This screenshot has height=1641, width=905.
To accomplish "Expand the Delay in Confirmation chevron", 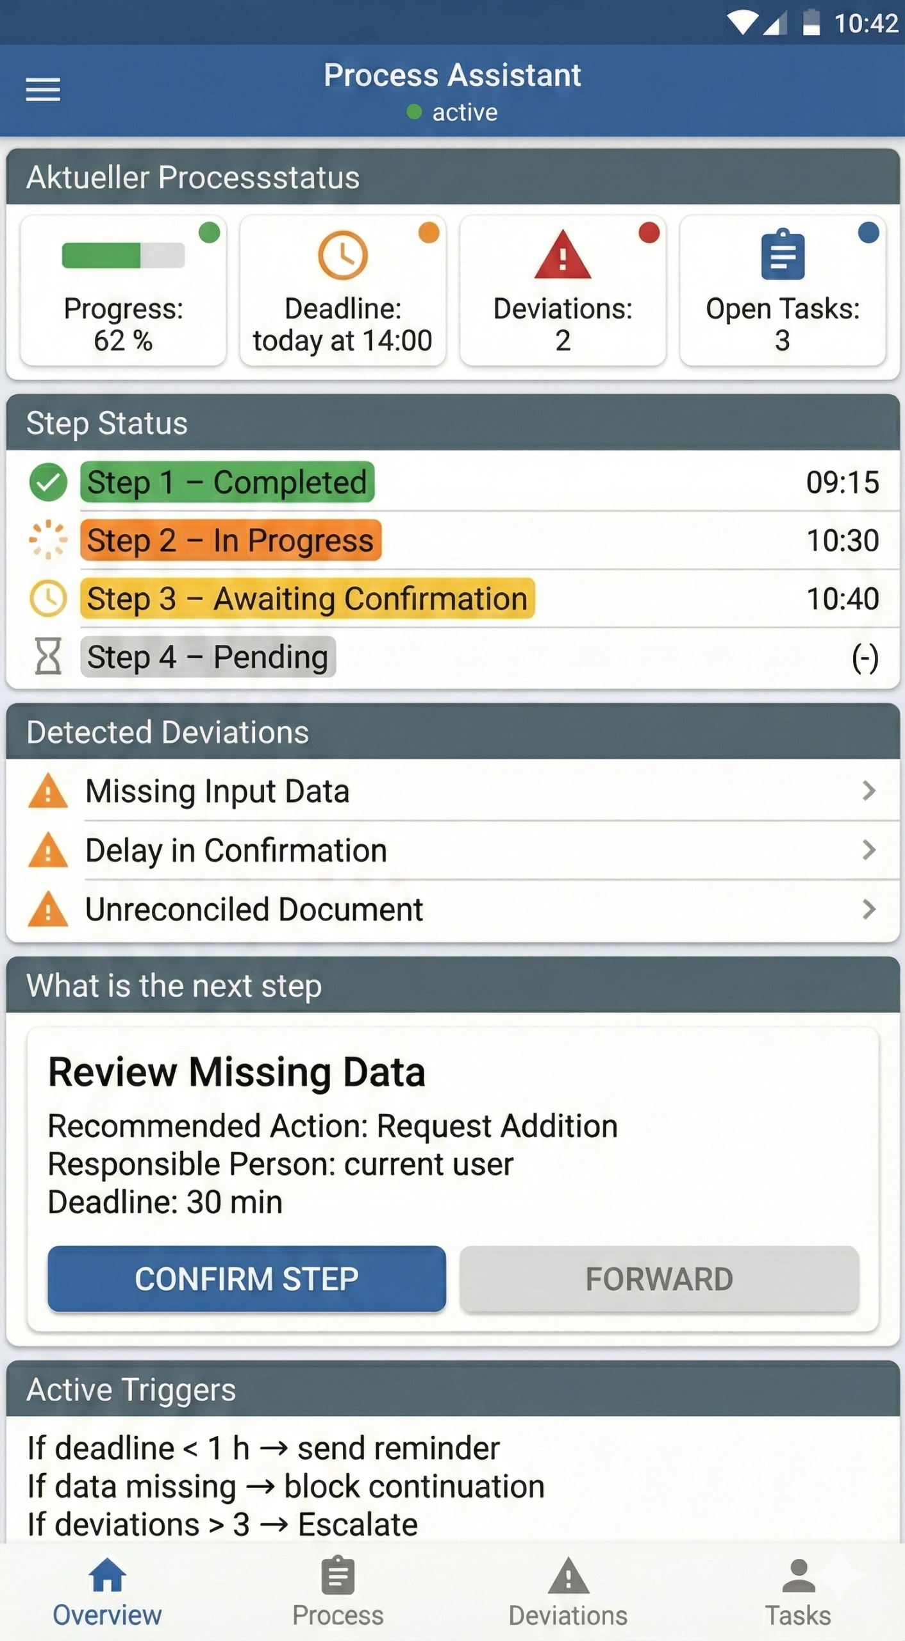I will point(868,850).
